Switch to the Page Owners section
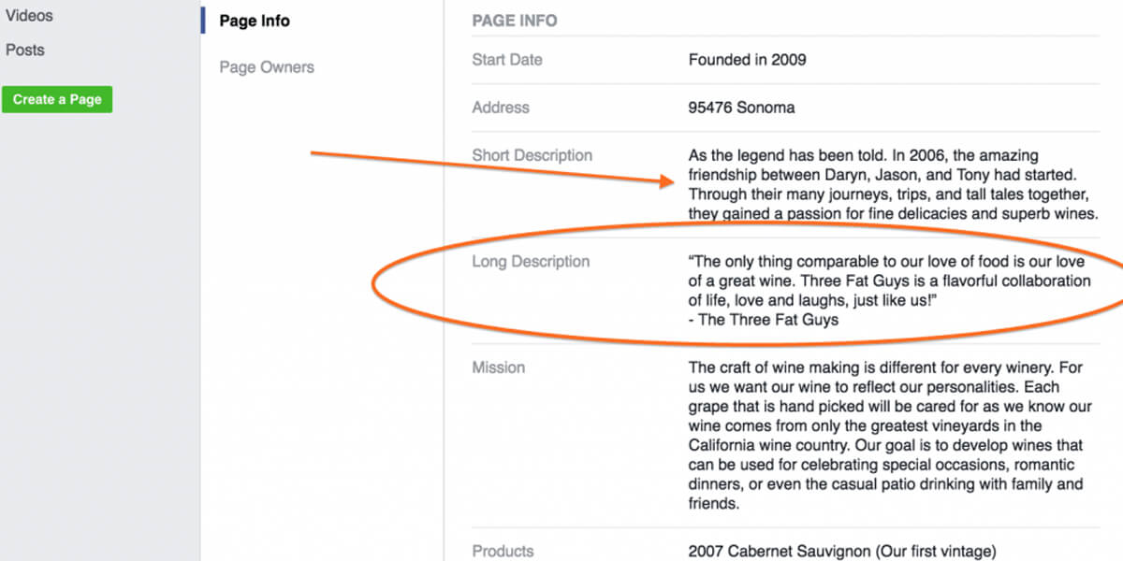This screenshot has width=1123, height=561. pyautogui.click(x=266, y=67)
